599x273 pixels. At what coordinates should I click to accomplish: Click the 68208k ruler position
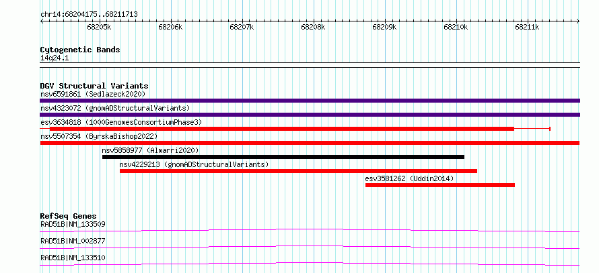pos(313,27)
